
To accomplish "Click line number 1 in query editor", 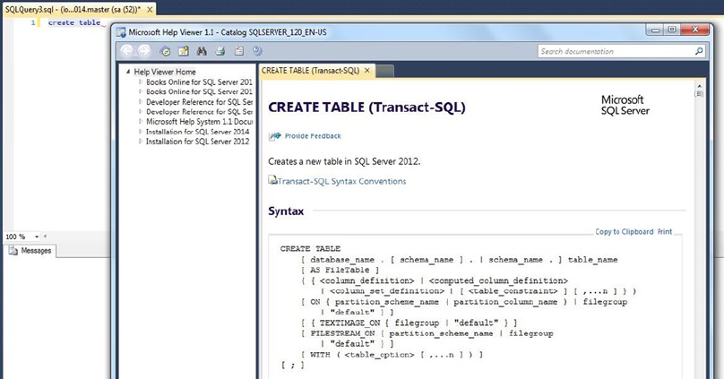I will 33,22.
